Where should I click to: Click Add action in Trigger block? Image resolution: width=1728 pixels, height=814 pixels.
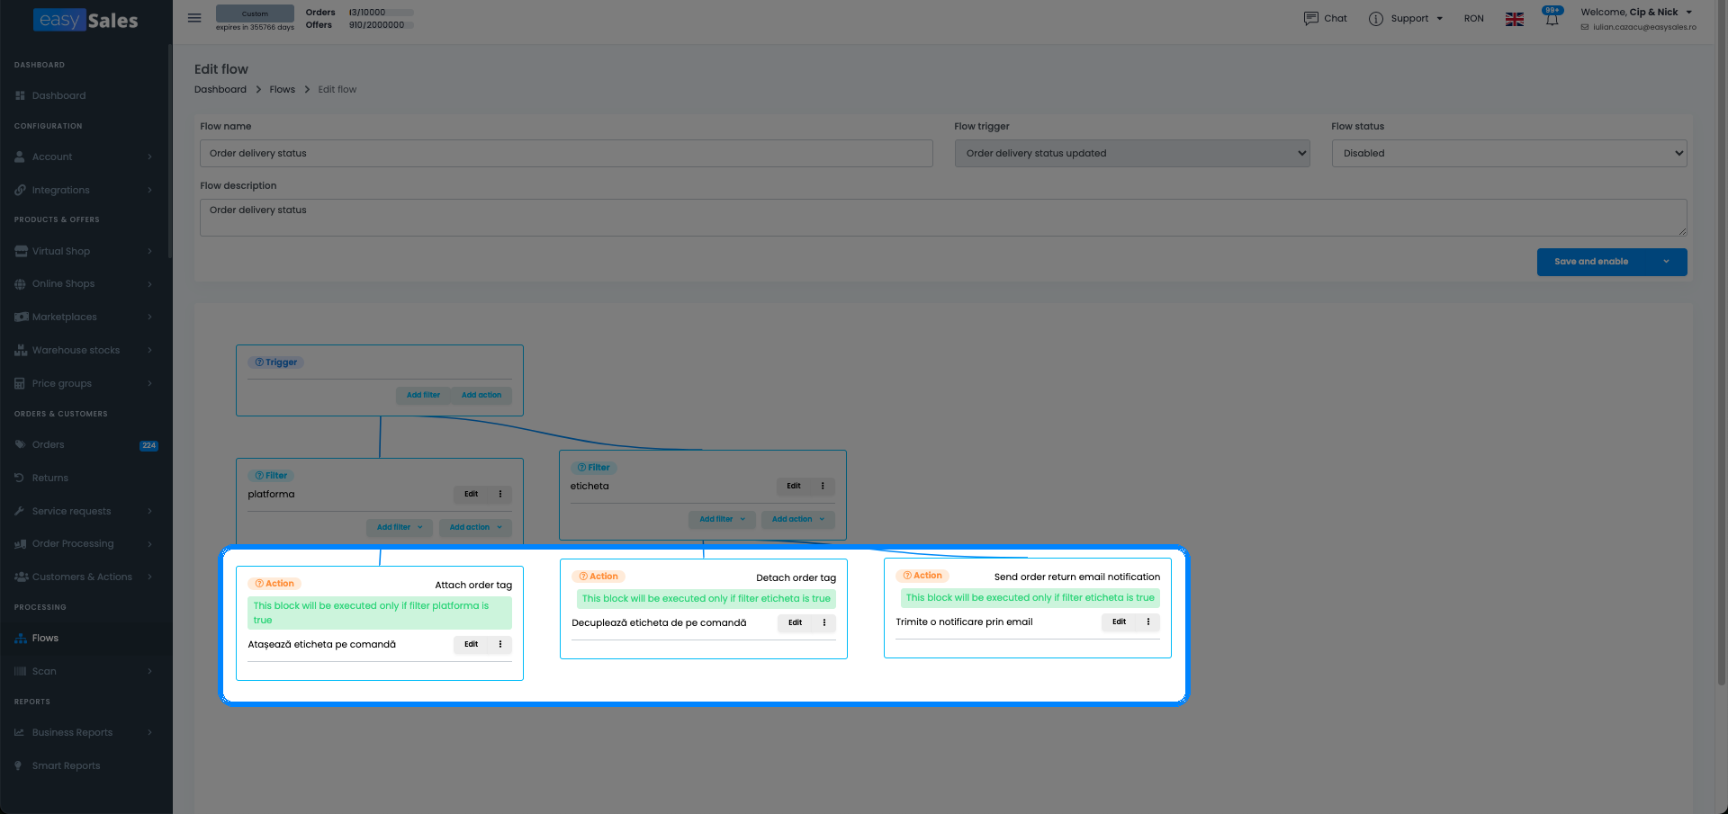coord(481,395)
